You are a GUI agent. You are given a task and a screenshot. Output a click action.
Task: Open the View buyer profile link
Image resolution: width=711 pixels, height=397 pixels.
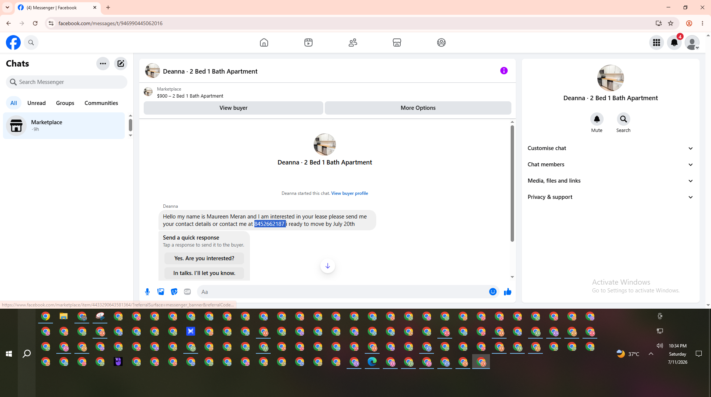[350, 193]
